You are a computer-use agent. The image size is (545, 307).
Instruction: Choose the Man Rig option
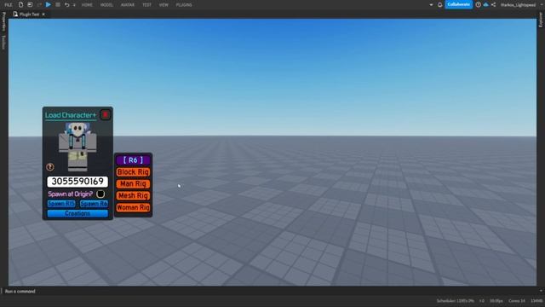pos(133,184)
